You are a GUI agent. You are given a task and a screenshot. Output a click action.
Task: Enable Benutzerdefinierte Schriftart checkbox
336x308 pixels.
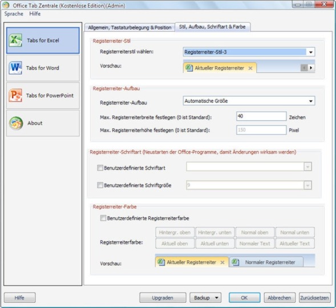coord(100,168)
